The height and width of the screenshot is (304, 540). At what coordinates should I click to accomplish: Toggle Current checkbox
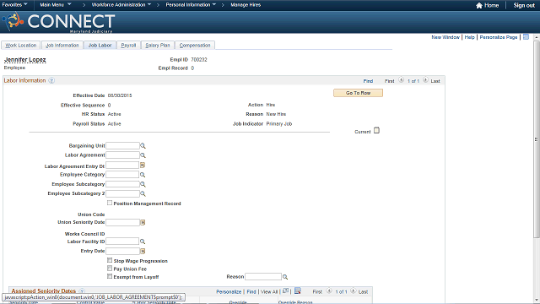click(x=376, y=130)
